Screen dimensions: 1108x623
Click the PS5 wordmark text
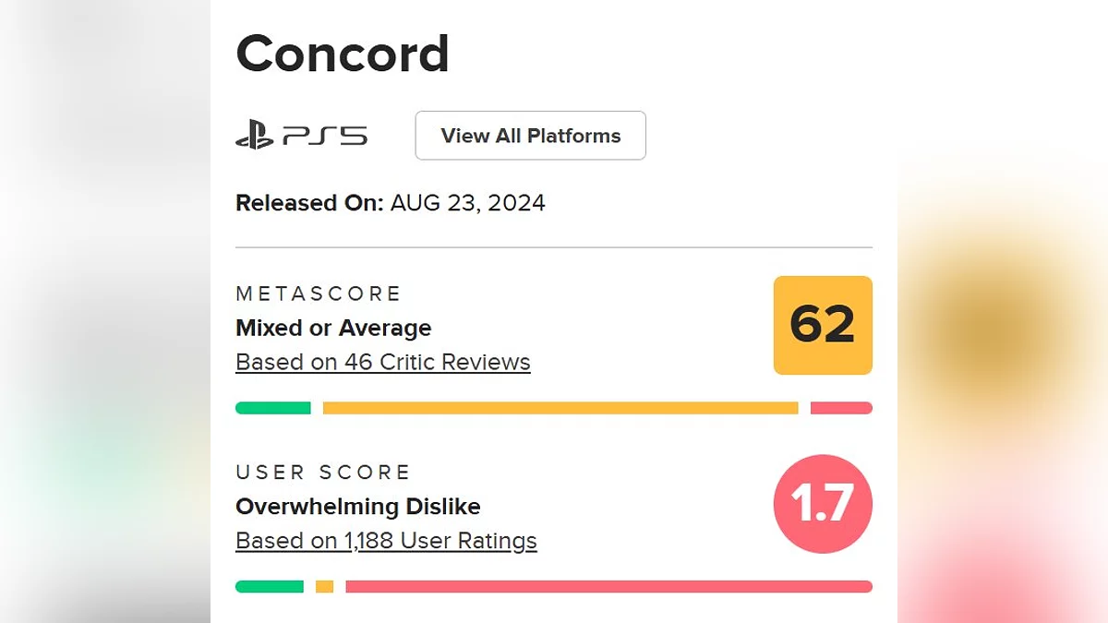324,137
